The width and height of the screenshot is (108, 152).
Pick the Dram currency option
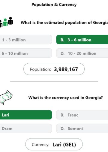point(26,128)
